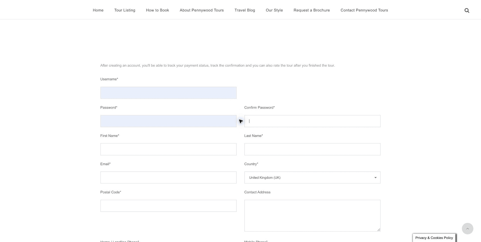Click the Email* label
Screen dimensions: 481x242
click(105, 164)
